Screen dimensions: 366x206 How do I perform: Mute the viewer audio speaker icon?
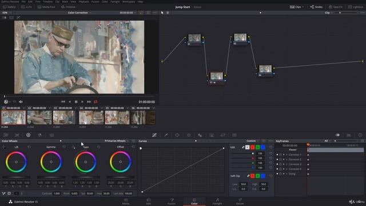pos(21,102)
